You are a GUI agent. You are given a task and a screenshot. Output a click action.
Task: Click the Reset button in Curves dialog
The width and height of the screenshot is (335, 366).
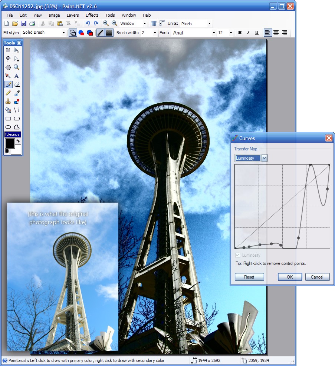tap(249, 277)
